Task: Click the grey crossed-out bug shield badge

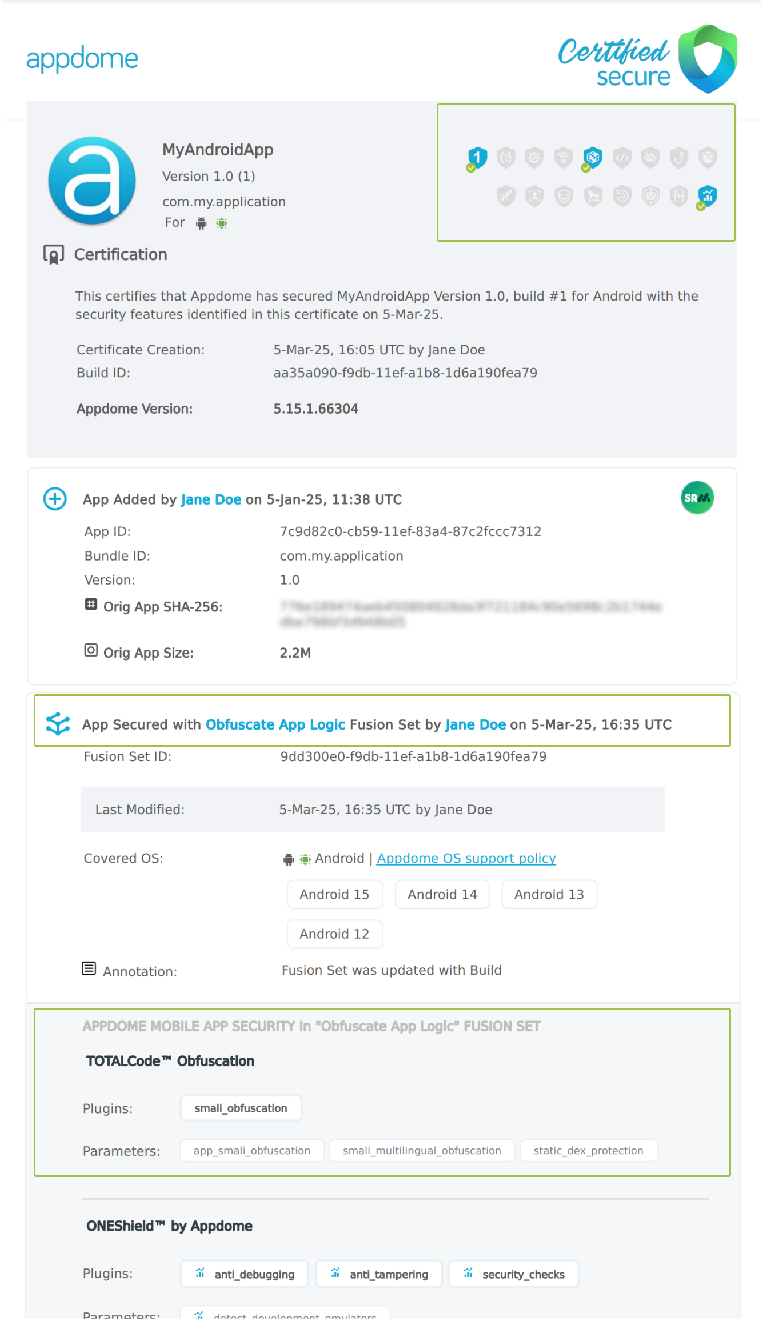Action: coord(708,157)
